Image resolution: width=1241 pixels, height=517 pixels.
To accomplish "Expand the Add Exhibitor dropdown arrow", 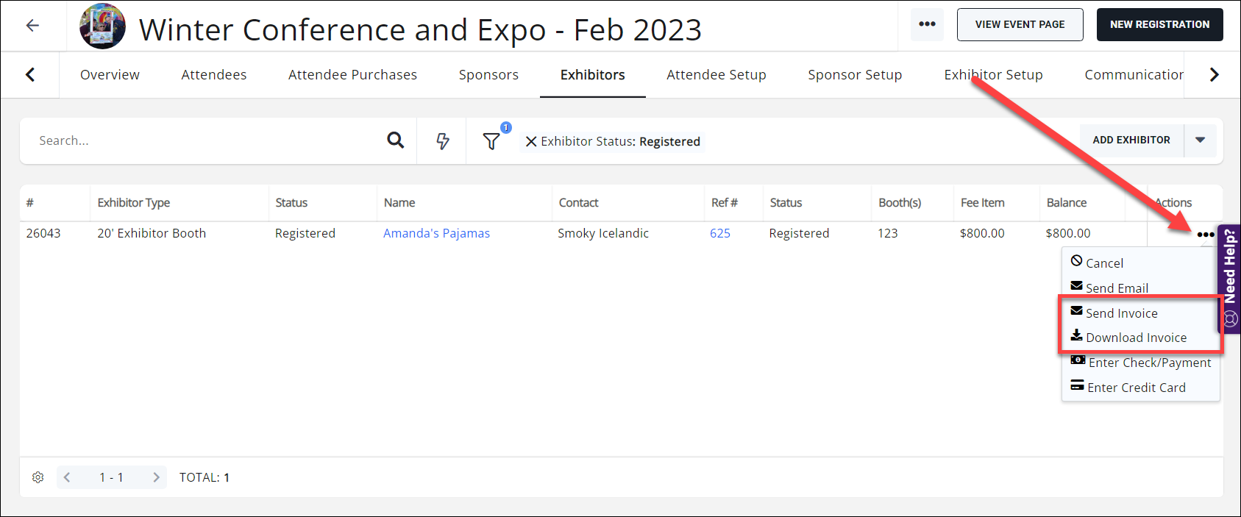I will pyautogui.click(x=1200, y=140).
